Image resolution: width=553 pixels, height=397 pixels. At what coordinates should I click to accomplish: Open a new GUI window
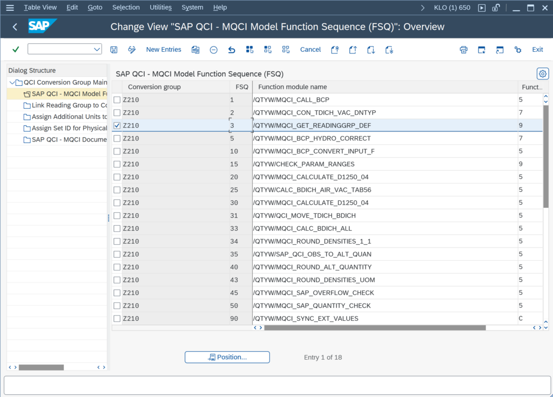tap(481, 50)
